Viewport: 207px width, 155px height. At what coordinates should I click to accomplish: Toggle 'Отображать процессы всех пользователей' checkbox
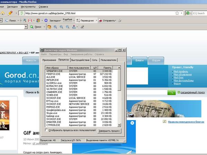pos(47,131)
